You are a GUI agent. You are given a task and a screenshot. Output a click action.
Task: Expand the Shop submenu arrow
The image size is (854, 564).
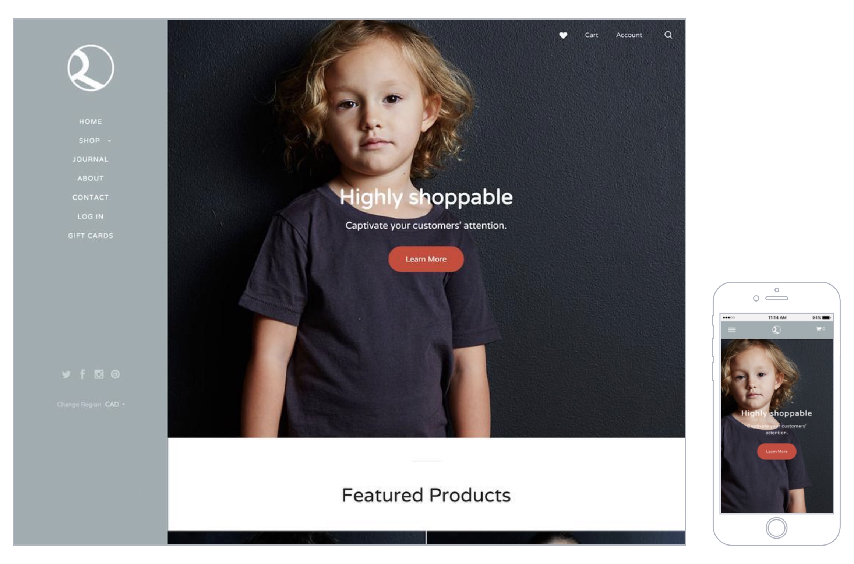(x=109, y=141)
